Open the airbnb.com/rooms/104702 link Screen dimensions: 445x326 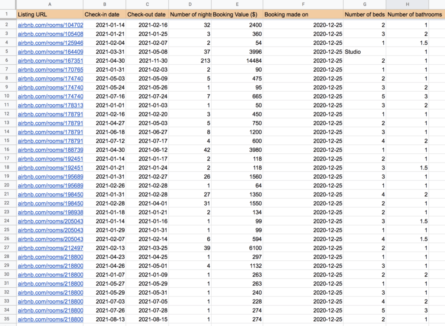50,25
